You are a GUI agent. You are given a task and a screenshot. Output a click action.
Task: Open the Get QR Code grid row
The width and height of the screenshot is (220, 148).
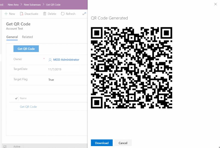pyautogui.click(x=28, y=107)
